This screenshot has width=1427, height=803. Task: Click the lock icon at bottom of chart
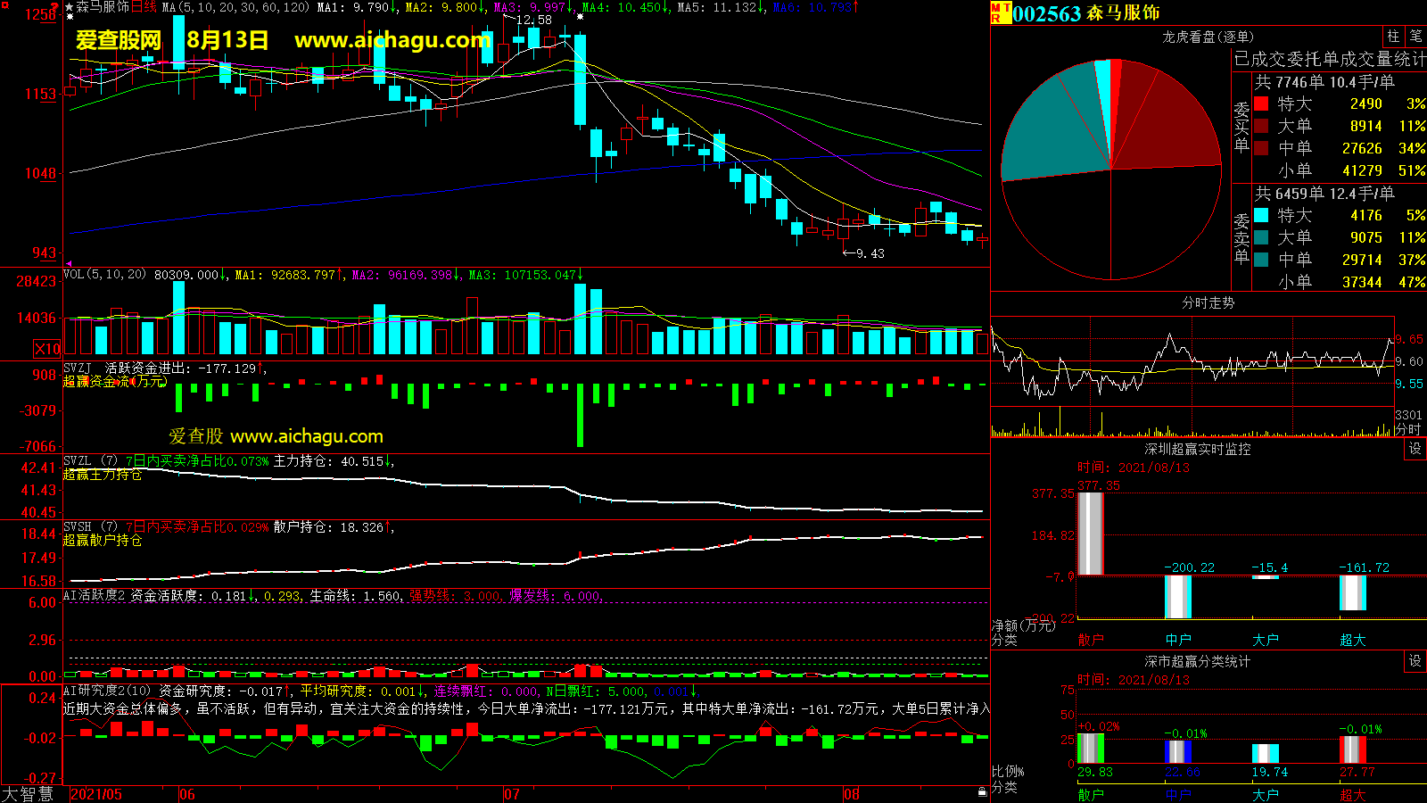point(982,791)
